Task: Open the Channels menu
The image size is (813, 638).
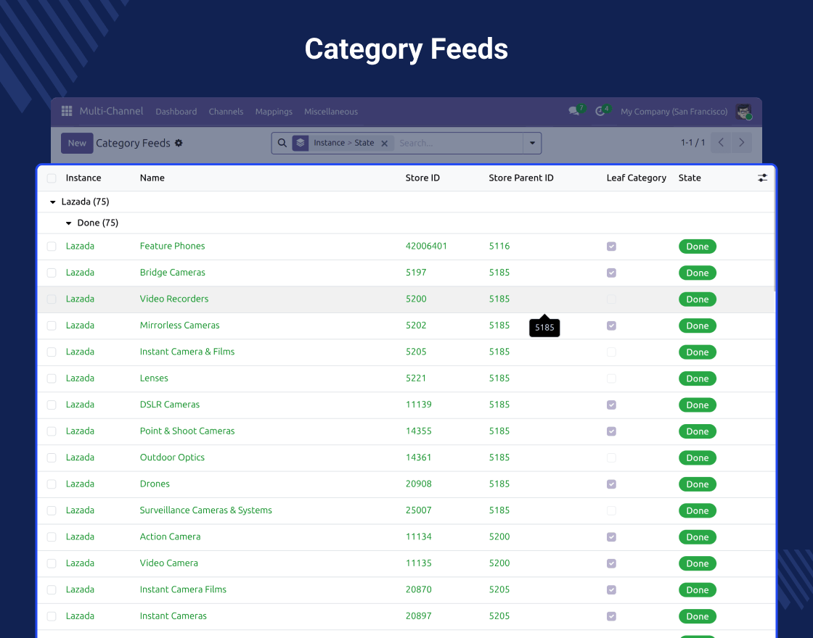Action: (226, 112)
